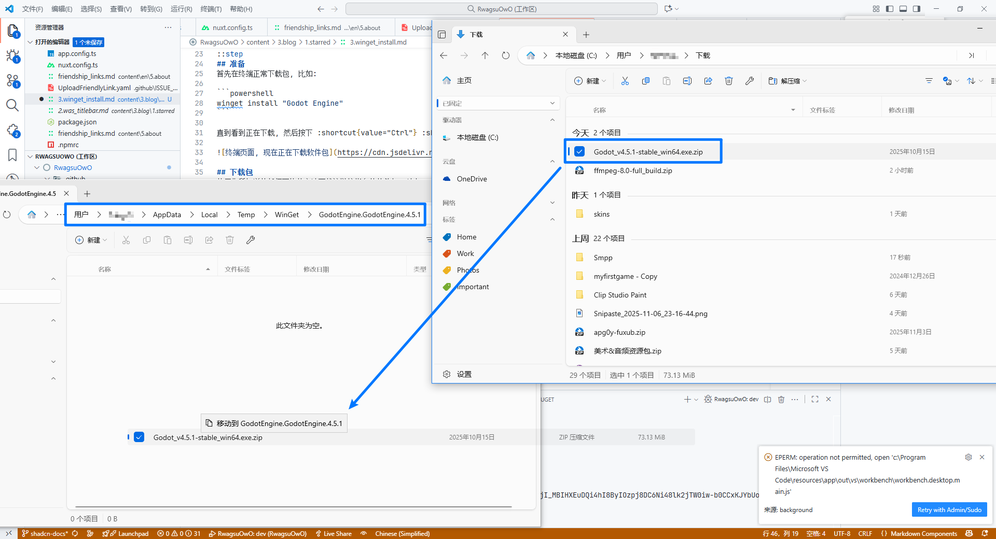Viewport: 996px width, 539px height.
Task: Open the Search view in the activity bar
Action: tap(12, 106)
